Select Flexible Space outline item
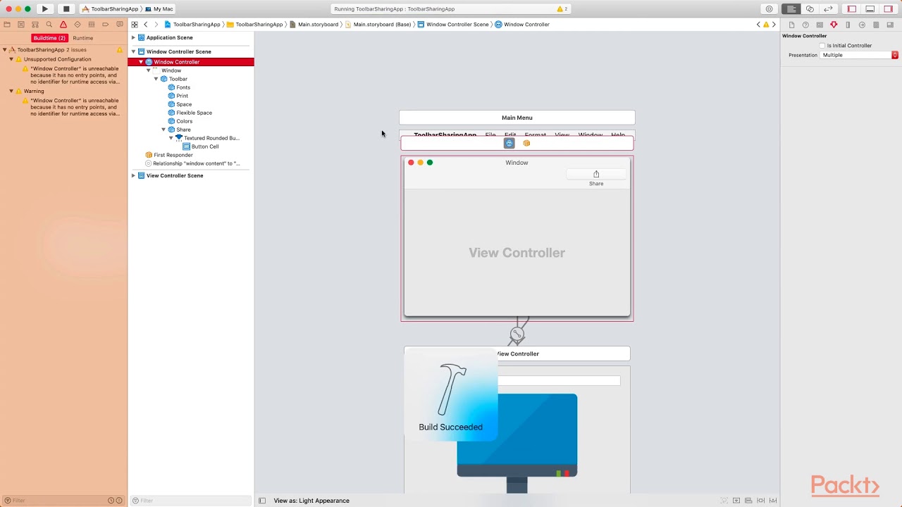 coord(194,113)
